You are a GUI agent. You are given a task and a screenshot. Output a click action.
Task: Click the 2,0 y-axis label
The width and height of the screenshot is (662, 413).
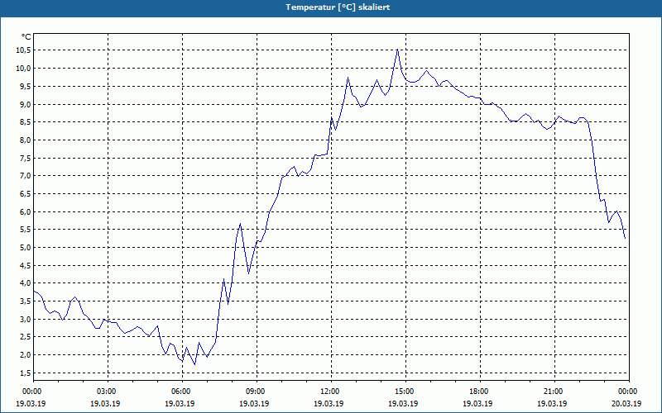[25, 355]
